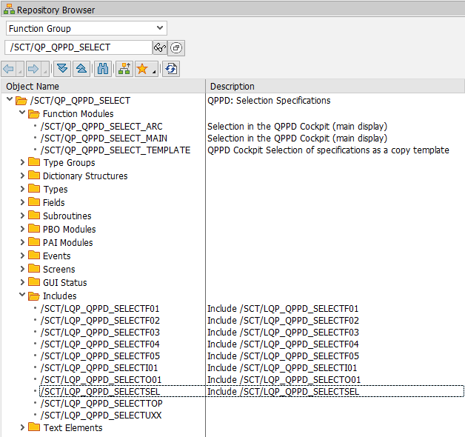Collapse the Includes folder
Viewport: 465px width, 437px height.
(x=21, y=296)
